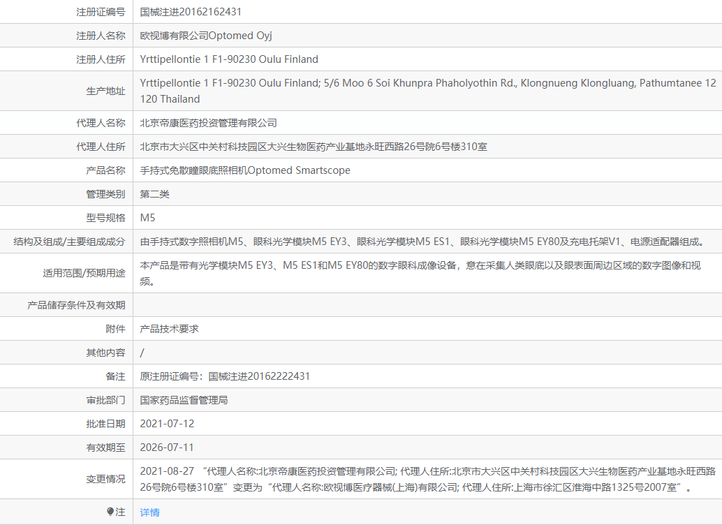This screenshot has width=722, height=525.
Task: Click the 批准日期 label
Action: 105,424
